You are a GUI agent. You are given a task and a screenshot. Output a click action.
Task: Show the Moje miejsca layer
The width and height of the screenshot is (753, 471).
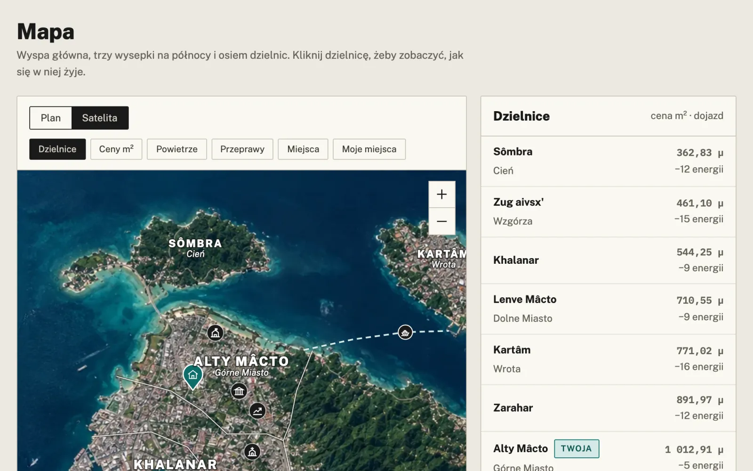click(x=369, y=149)
